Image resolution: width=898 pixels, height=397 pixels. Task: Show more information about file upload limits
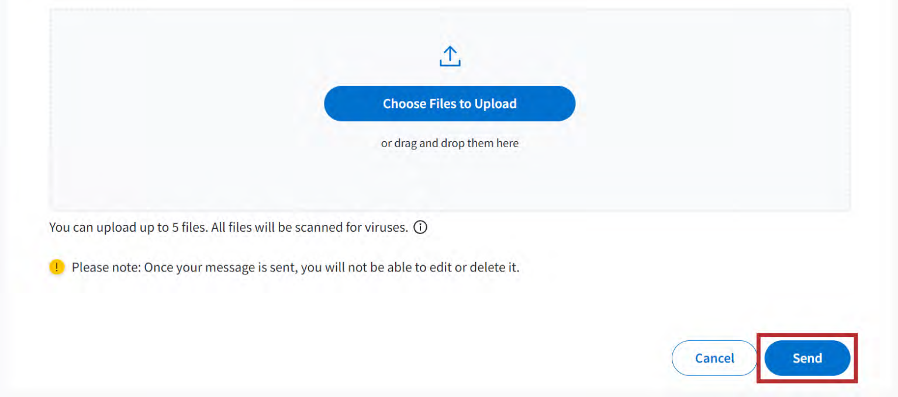[420, 228]
